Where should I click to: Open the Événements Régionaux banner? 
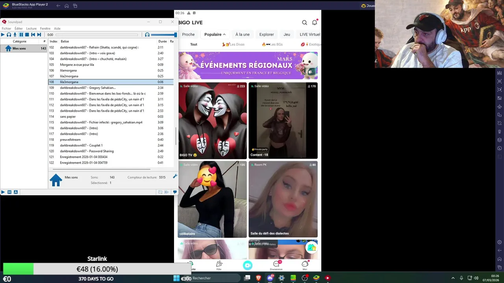point(248,66)
